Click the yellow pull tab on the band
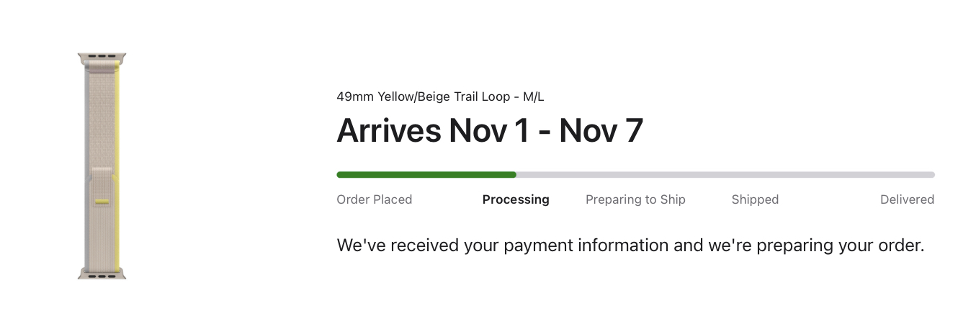 (x=102, y=200)
